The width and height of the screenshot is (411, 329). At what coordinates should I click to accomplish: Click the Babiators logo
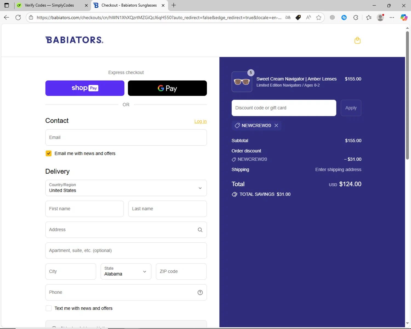pos(74,40)
